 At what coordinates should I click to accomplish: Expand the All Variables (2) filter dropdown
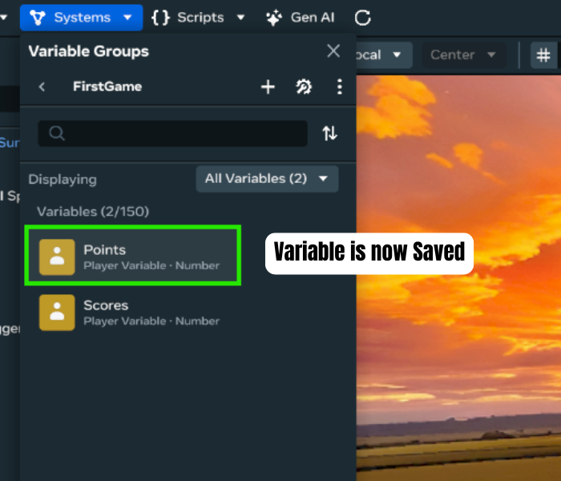coord(267,179)
